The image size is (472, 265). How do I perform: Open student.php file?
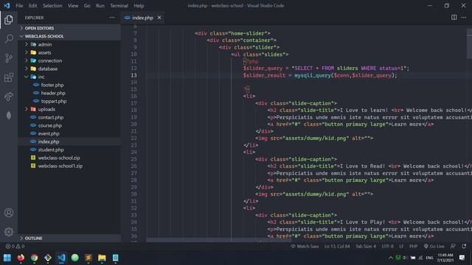69,149
